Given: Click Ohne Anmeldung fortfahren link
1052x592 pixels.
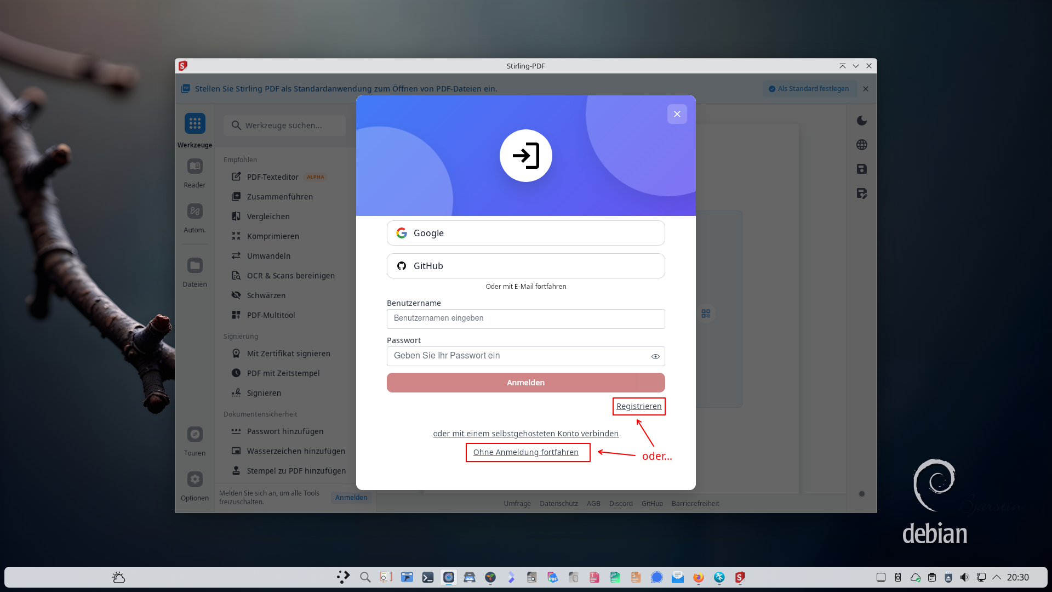Looking at the screenshot, I should (x=525, y=452).
